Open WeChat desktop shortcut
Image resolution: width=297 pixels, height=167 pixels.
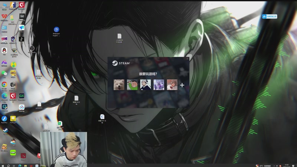click(x=4, y=74)
